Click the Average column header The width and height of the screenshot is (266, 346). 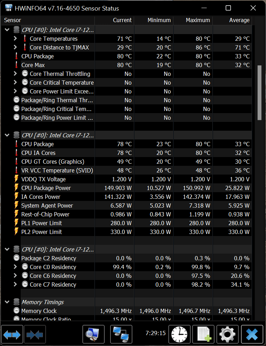coord(232,20)
